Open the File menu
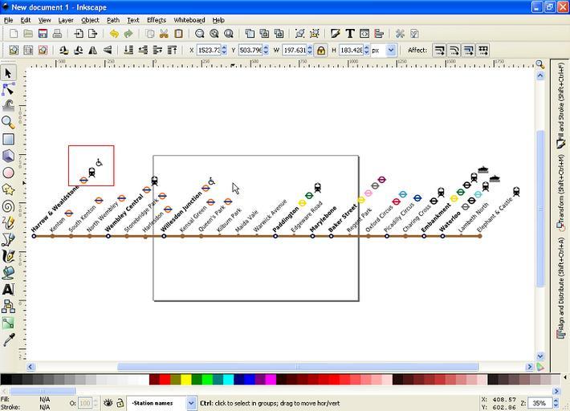570x411 pixels. pos(8,20)
